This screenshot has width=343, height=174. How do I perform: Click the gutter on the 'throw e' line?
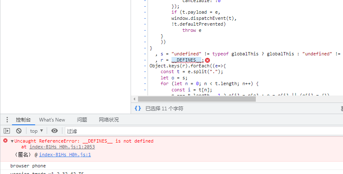pyautogui.click(x=145, y=30)
